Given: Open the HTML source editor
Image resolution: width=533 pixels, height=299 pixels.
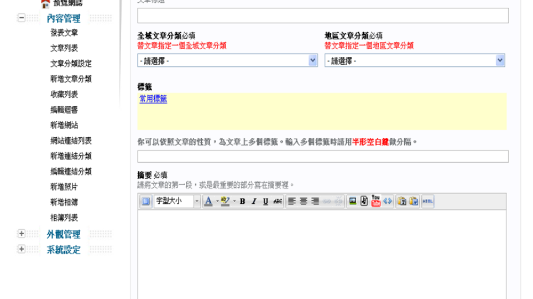Looking at the screenshot, I should 427,202.
